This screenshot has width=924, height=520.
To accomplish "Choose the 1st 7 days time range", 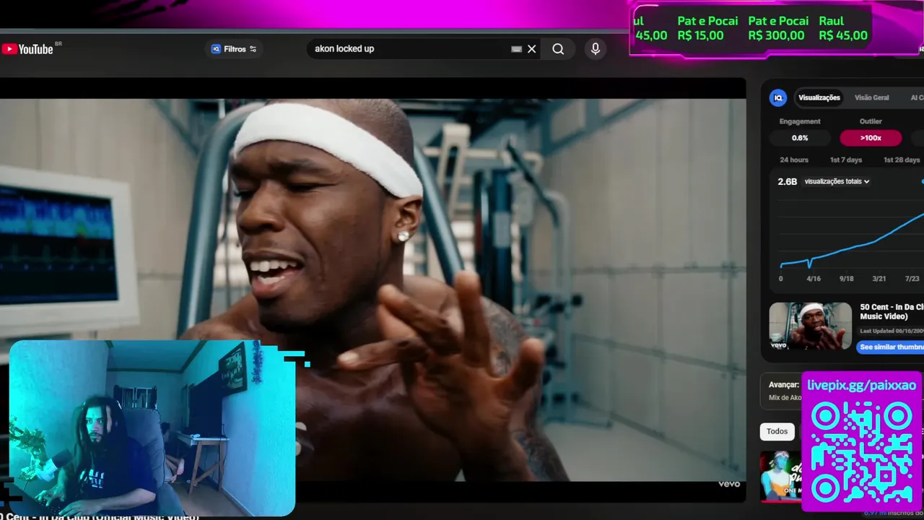I will click(x=846, y=160).
